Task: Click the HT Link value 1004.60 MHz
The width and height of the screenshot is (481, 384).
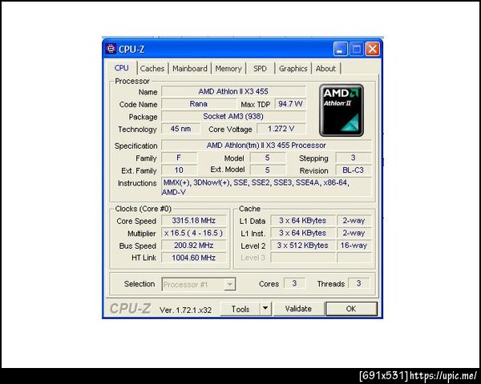Action: 194,258
